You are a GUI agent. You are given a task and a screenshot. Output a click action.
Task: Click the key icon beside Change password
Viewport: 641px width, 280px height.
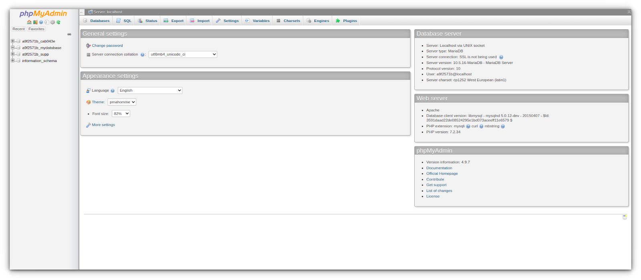88,46
